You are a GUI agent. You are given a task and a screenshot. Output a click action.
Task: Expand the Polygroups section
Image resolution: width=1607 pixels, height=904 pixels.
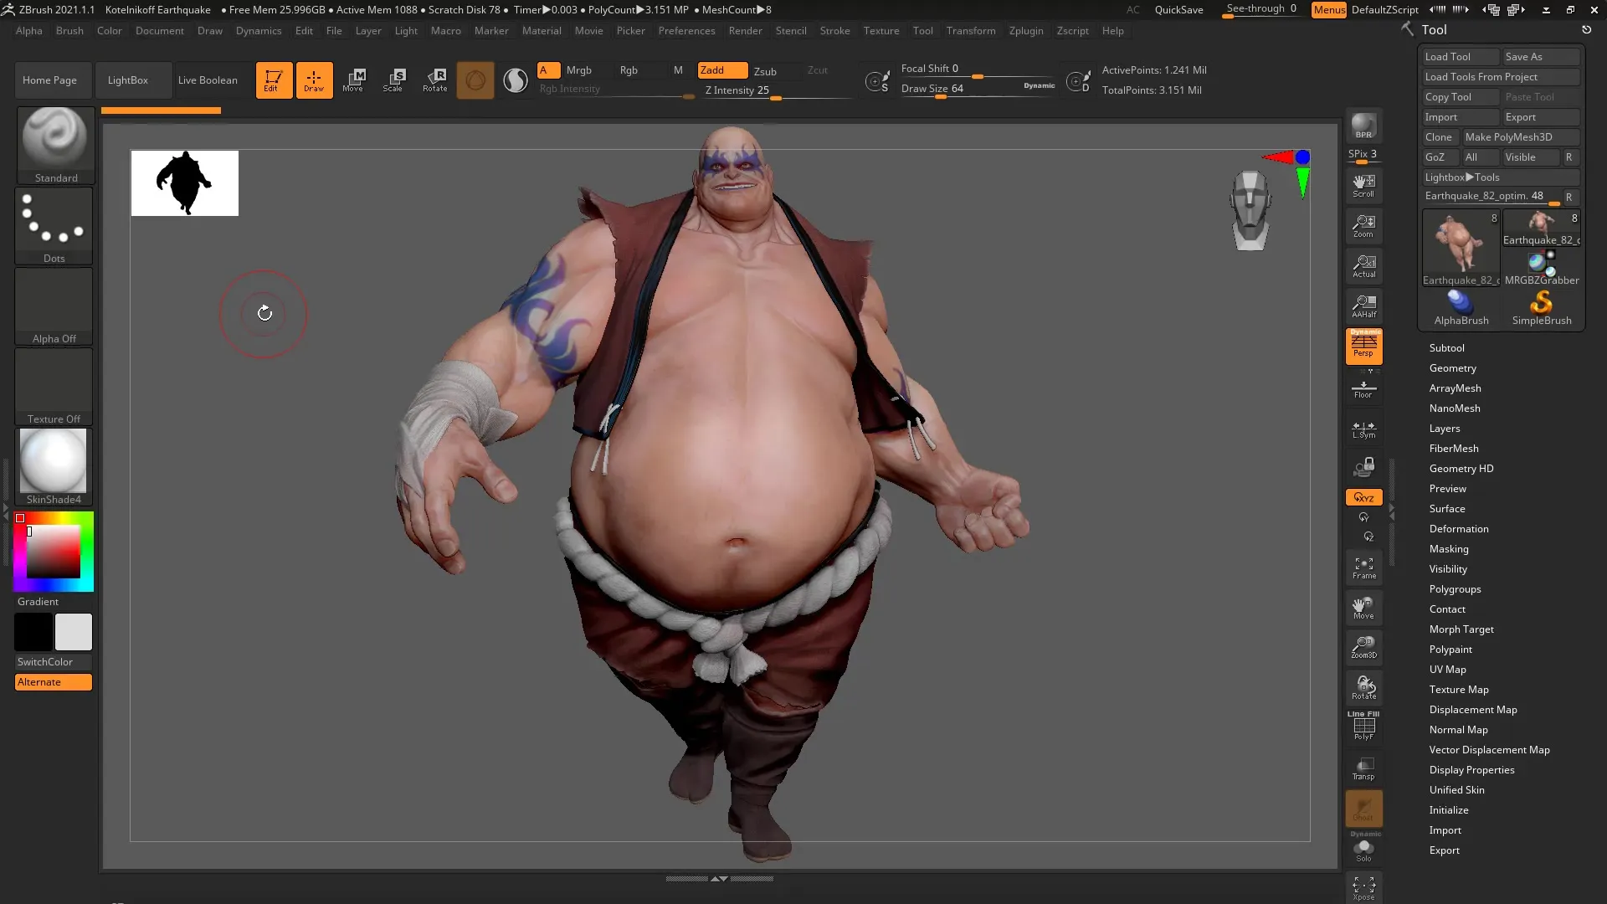(x=1455, y=589)
